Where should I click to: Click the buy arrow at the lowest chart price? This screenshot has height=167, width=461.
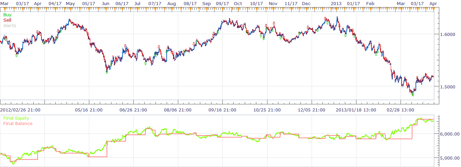pos(413,95)
